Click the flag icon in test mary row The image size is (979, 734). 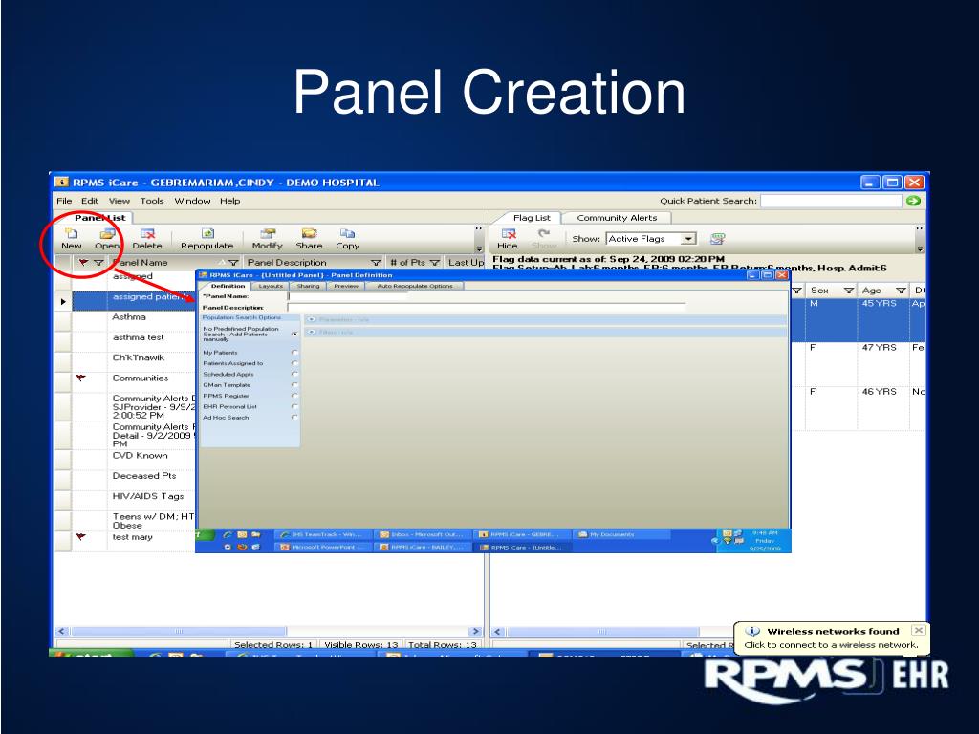[80, 536]
